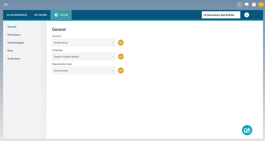Click the MG badge beside Language
The width and height of the screenshot is (265, 141).
point(121,57)
